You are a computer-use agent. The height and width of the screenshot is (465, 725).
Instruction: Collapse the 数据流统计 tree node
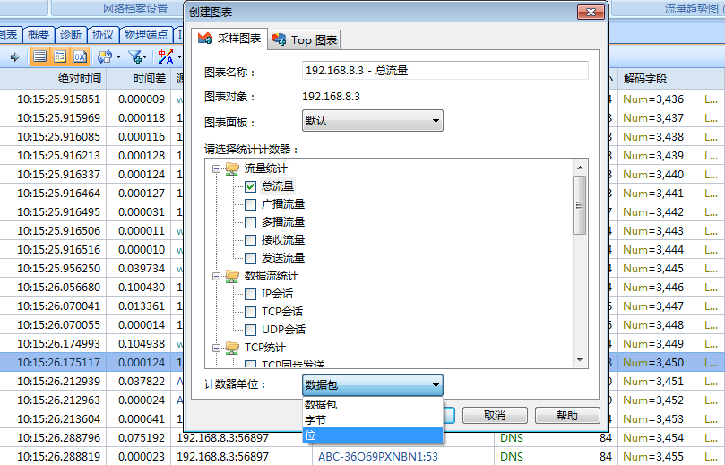[x=216, y=277]
